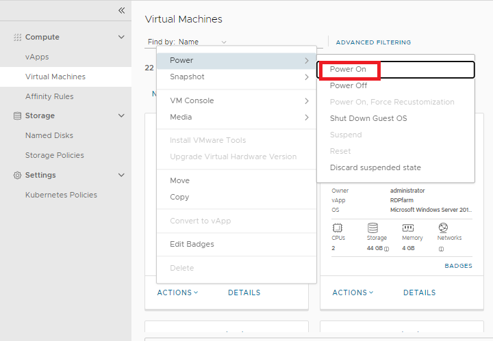Click the CPUs chip icon
This screenshot has width=493, height=341.
[338, 228]
